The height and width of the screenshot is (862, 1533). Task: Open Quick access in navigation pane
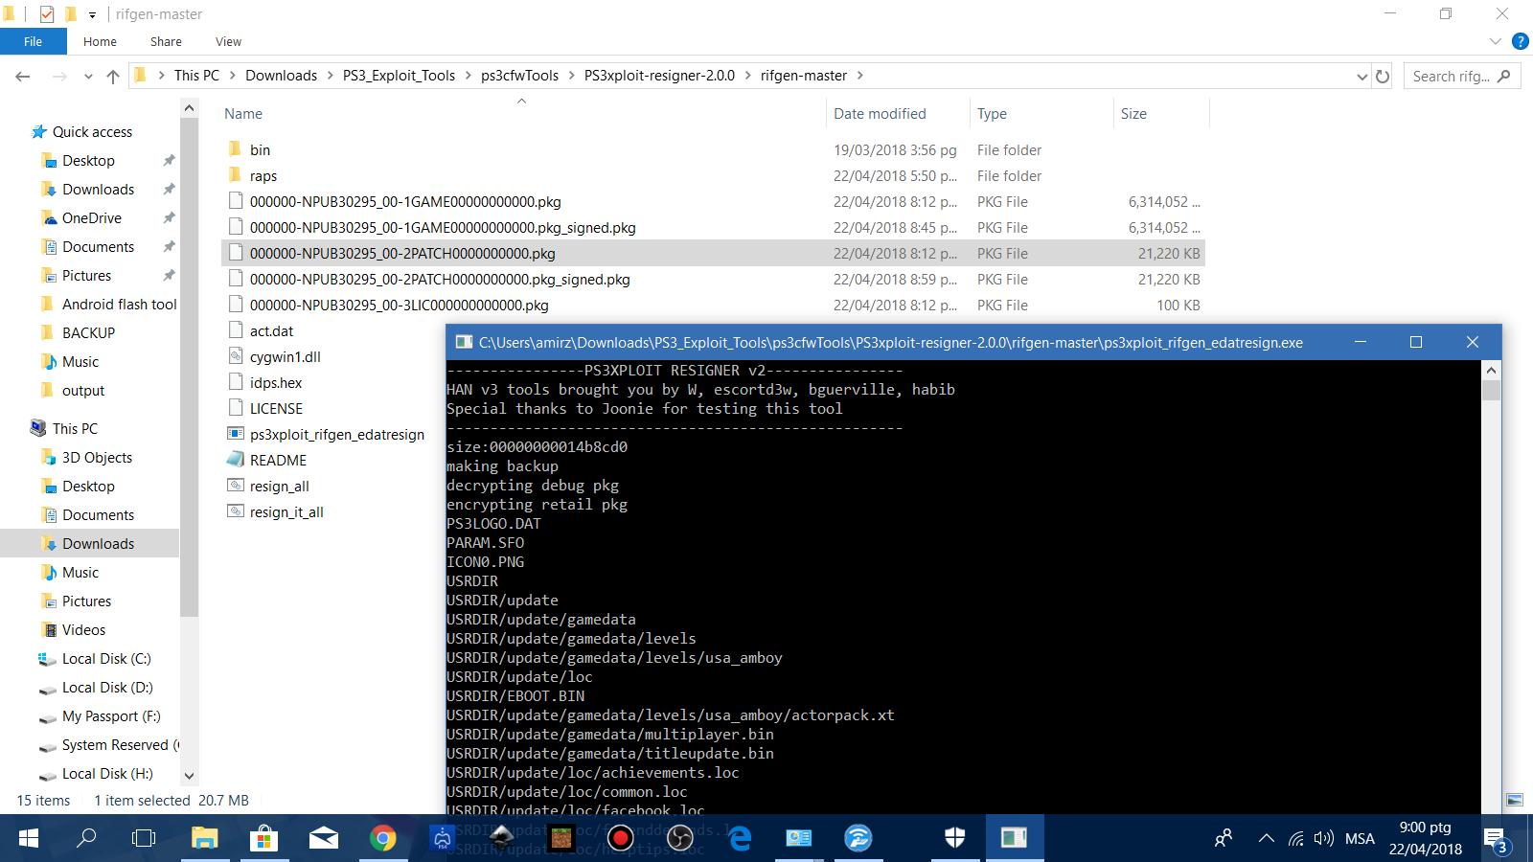coord(92,132)
